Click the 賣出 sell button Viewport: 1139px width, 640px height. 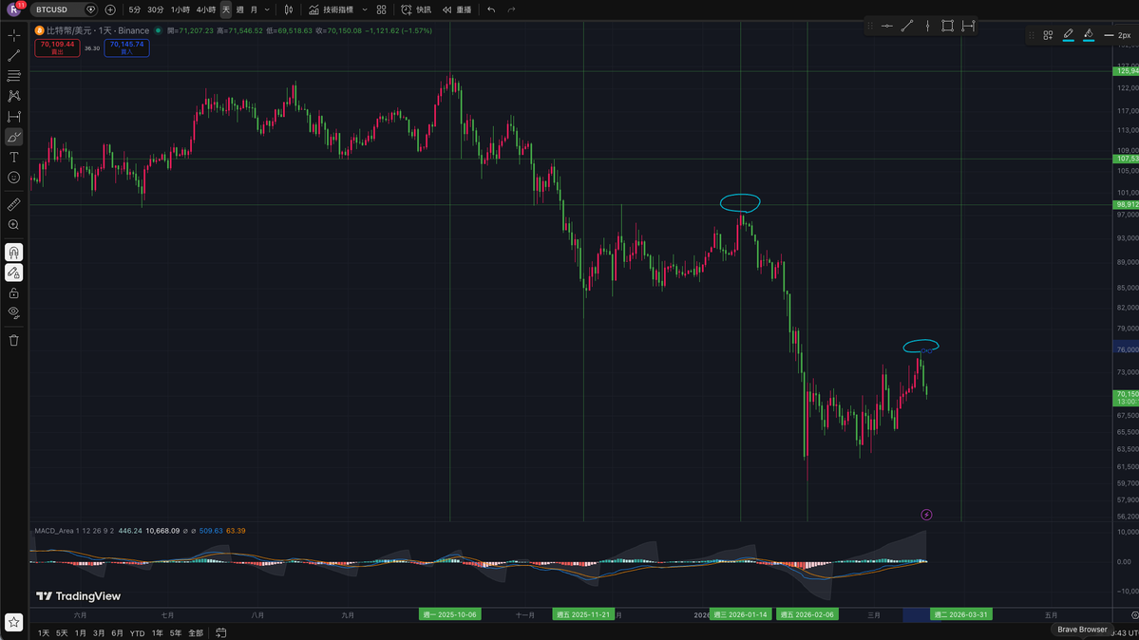coord(58,45)
